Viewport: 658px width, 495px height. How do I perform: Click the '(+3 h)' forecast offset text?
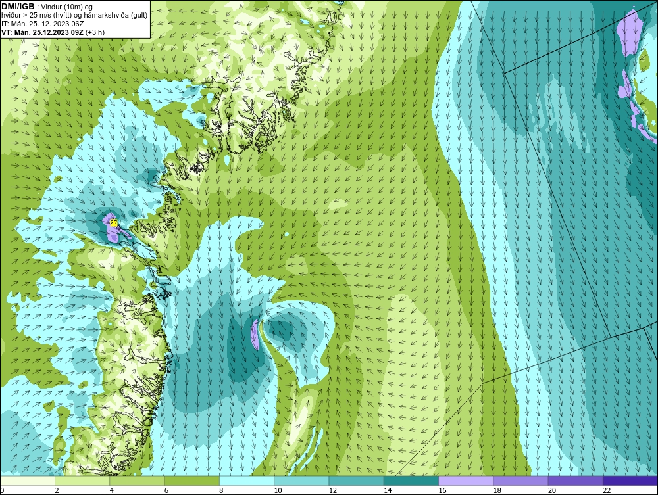[95, 32]
